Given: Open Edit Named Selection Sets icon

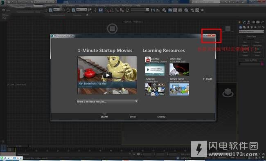Looking at the screenshot, I should coord(128,10).
